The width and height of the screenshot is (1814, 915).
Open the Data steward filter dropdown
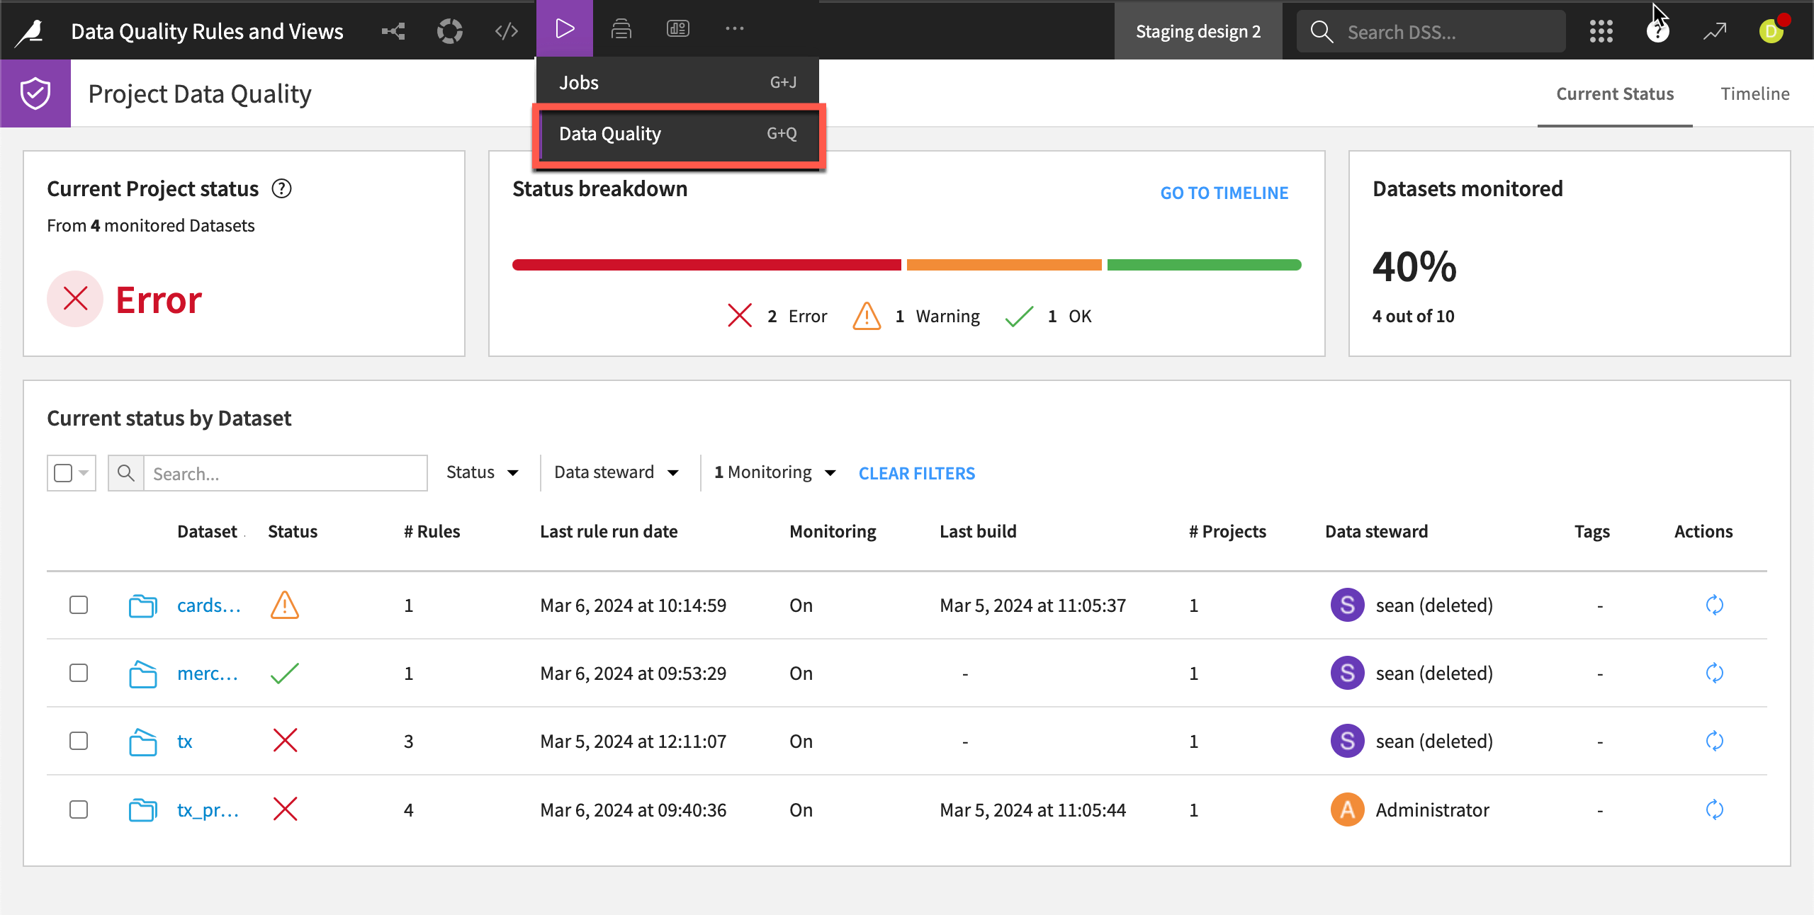coord(616,472)
